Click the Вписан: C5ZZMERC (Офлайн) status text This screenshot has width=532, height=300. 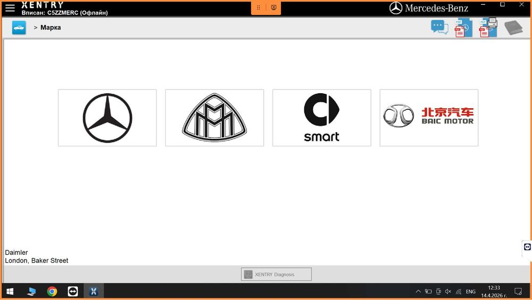(x=65, y=13)
